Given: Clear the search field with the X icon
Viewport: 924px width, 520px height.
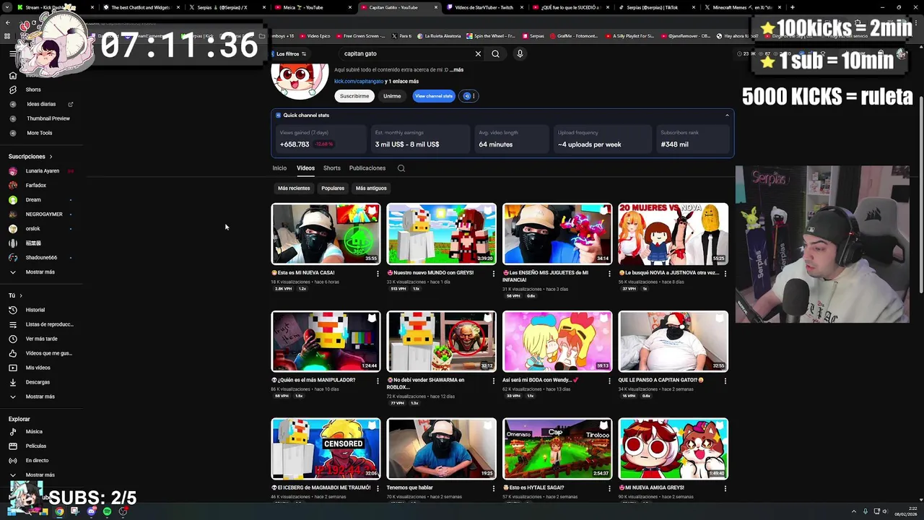Looking at the screenshot, I should (x=478, y=53).
